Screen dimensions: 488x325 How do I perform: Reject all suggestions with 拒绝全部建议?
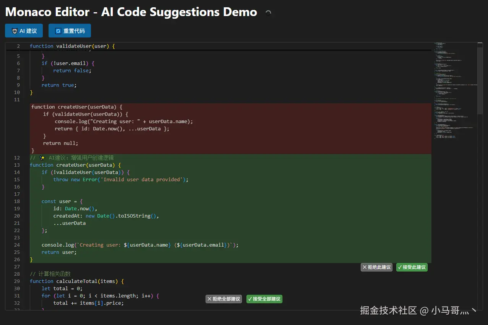[224, 299]
